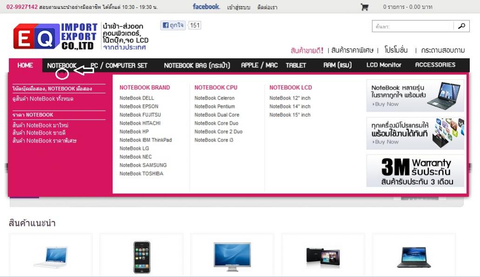Click NOTEBOOK LCD column heading

(x=291, y=88)
